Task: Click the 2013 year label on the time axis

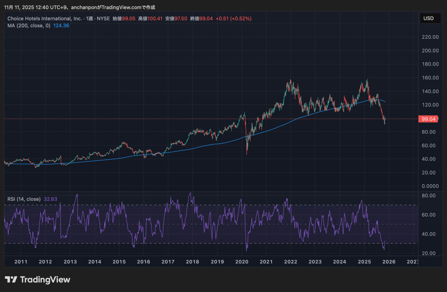Action: coord(70,261)
